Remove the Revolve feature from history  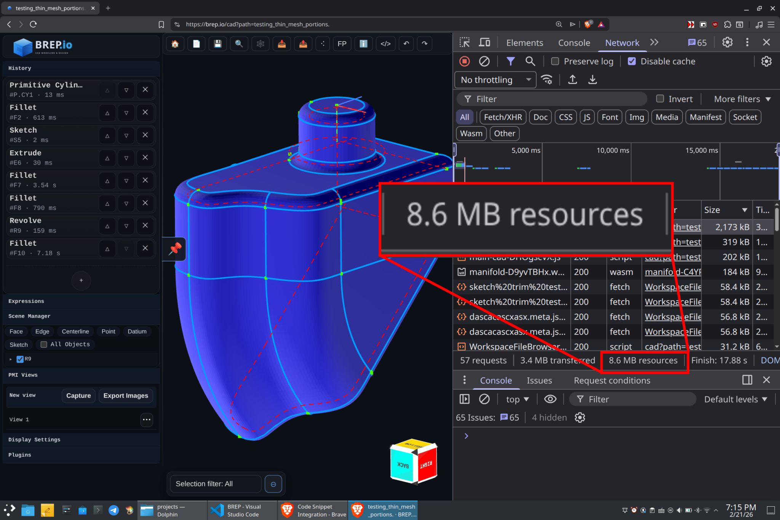point(145,226)
